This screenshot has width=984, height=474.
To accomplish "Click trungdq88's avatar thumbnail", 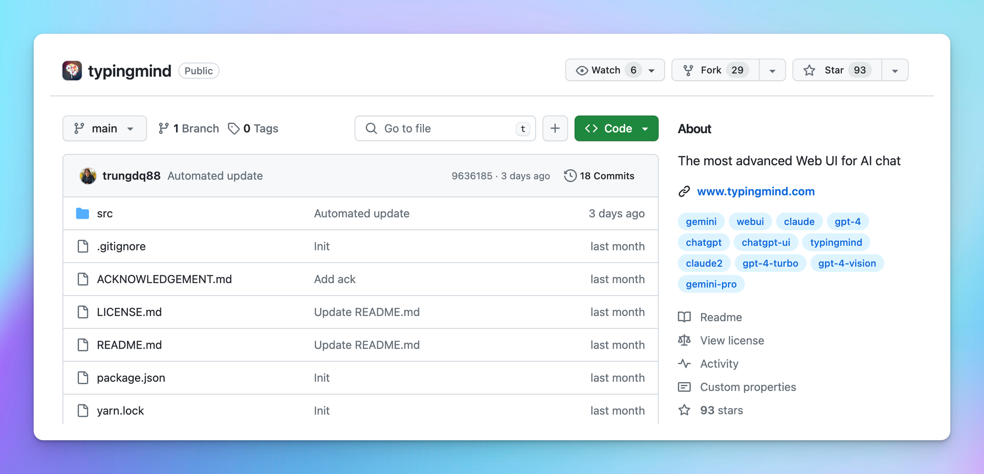I will (x=88, y=176).
